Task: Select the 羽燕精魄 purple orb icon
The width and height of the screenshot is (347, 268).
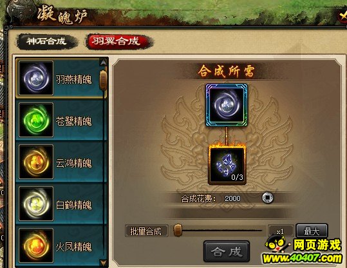Action: (36, 78)
